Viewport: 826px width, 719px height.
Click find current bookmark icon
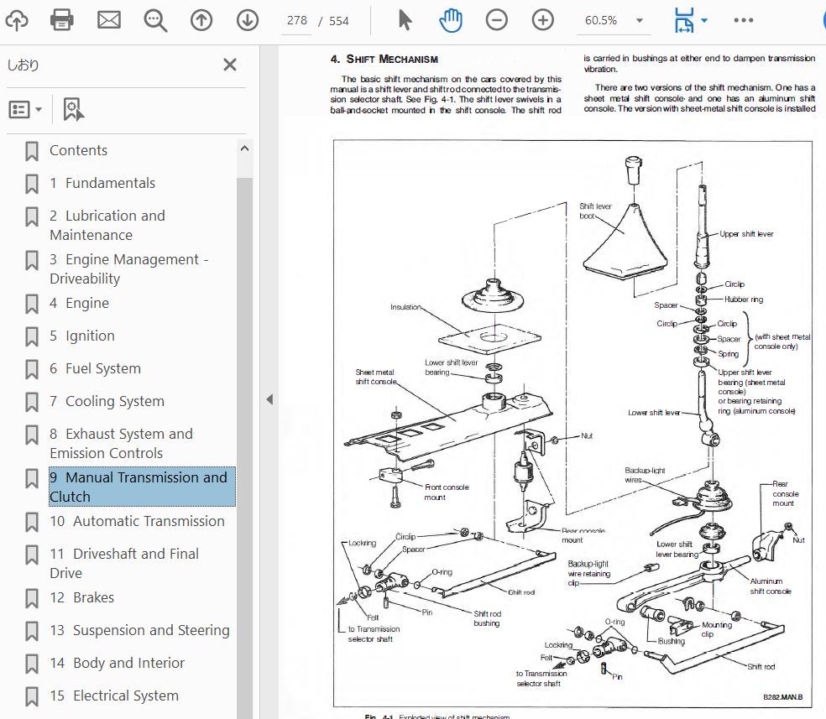coord(73,109)
